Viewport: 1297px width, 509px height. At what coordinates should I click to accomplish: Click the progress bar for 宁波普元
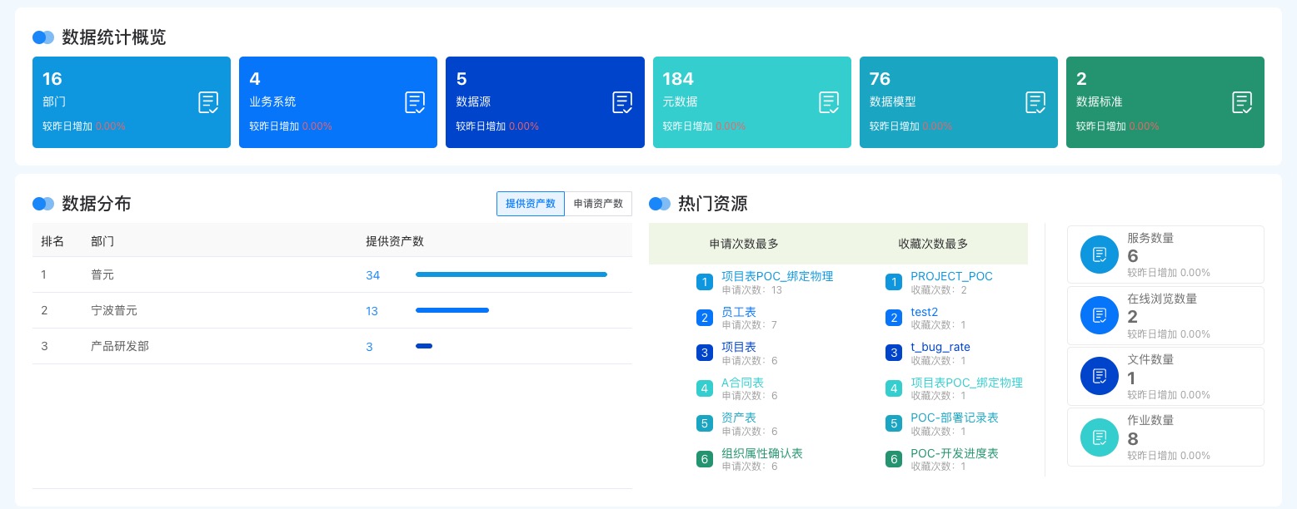click(452, 310)
